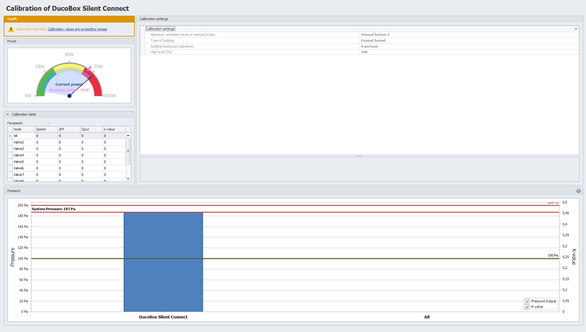Click the Health panel header
This screenshot has width=586, height=332.
point(69,19)
